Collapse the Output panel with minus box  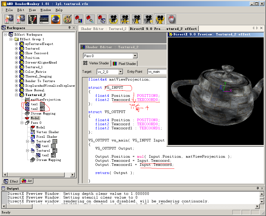[x=3, y=188]
